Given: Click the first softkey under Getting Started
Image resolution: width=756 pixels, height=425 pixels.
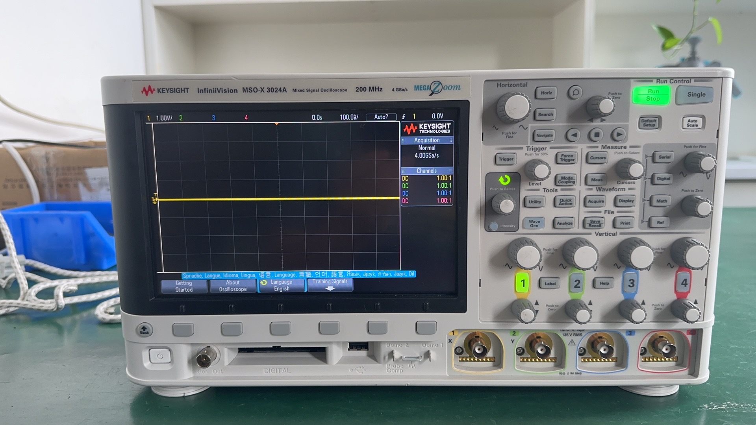Looking at the screenshot, I should pyautogui.click(x=183, y=329).
